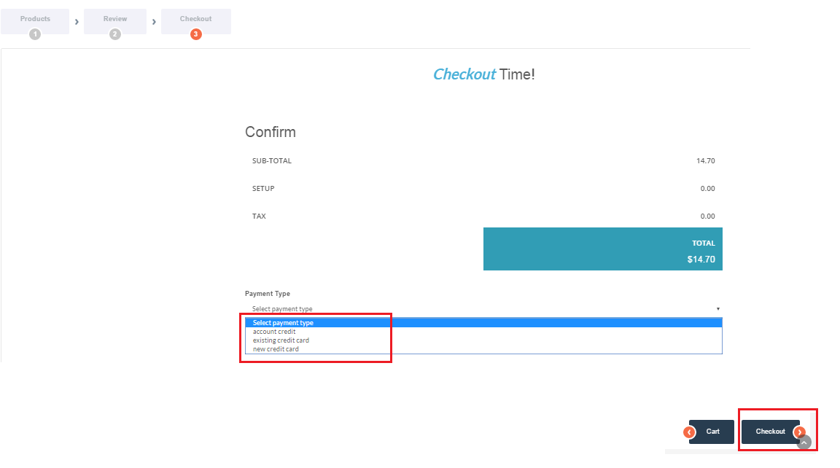Click the teal TOTAL $14.70 box
This screenshot has width=840, height=468.
tap(602, 249)
